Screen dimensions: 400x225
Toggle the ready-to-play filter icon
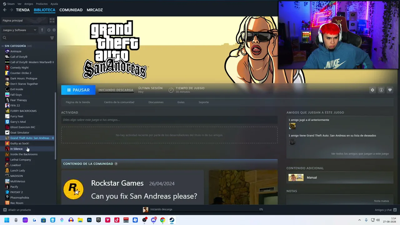coord(54,30)
